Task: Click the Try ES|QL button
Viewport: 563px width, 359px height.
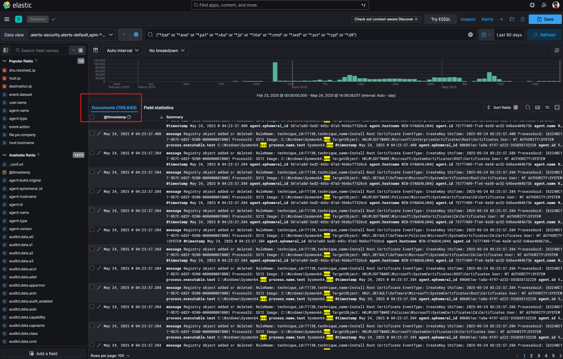Action: (440, 19)
